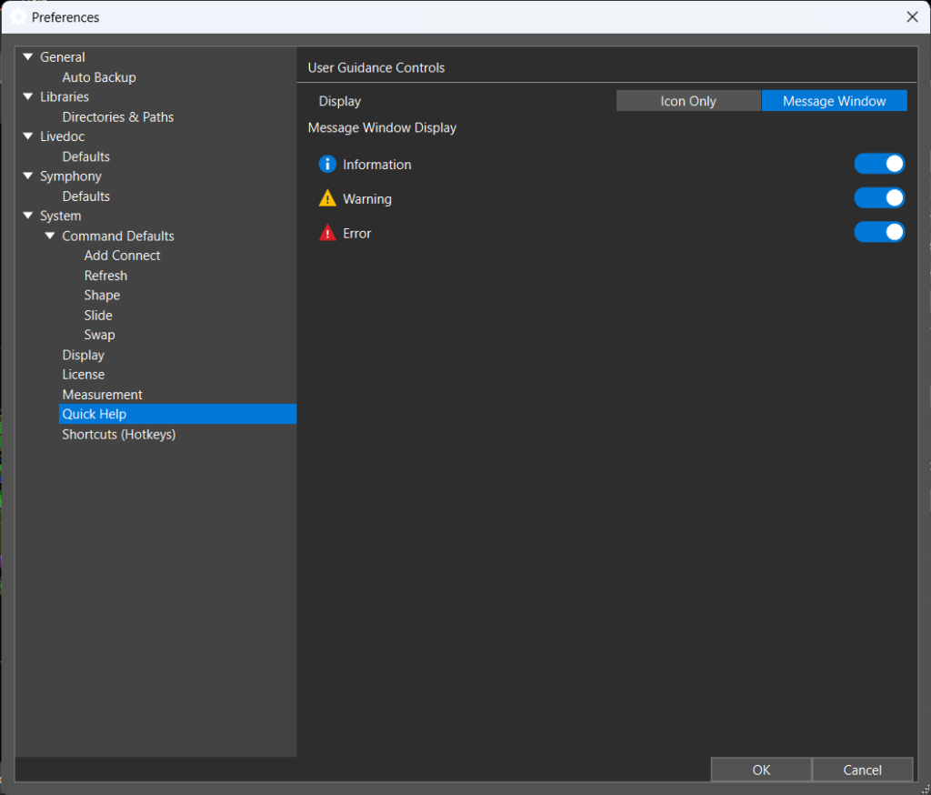Select the Quick Help tree item
931x795 pixels.
(177, 414)
